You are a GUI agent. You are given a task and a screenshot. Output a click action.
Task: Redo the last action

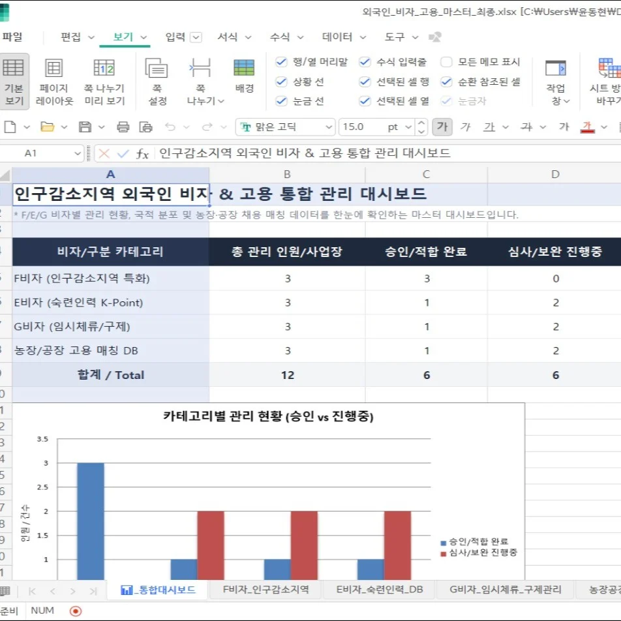point(207,127)
